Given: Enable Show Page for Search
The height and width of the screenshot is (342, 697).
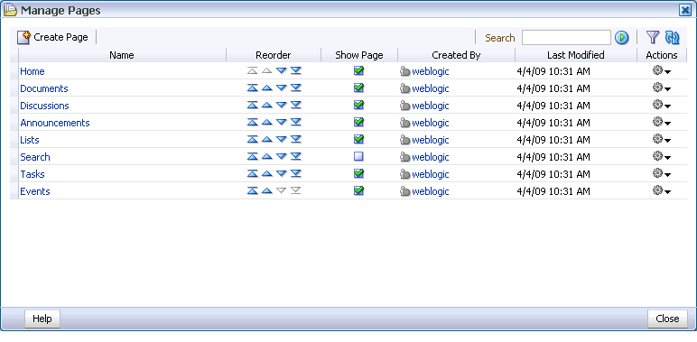Looking at the screenshot, I should pos(358,156).
